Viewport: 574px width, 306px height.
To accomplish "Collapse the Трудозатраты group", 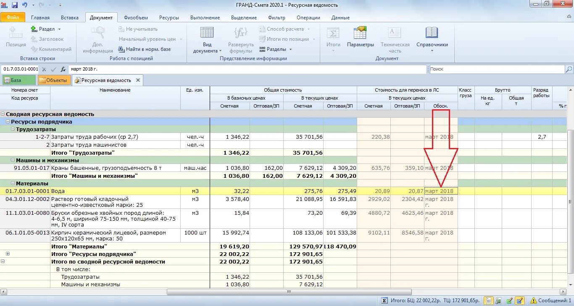I will [13, 129].
